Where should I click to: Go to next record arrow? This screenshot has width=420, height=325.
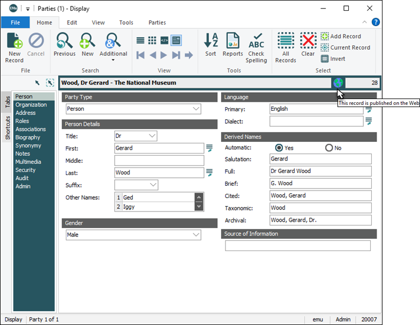pos(164,55)
